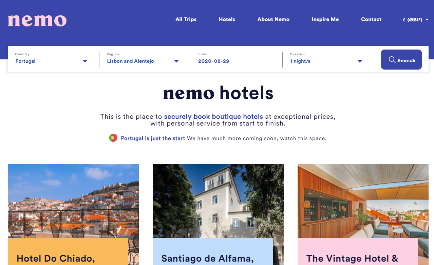Click the Portugal flag icon
The image size is (434, 265).
113,138
